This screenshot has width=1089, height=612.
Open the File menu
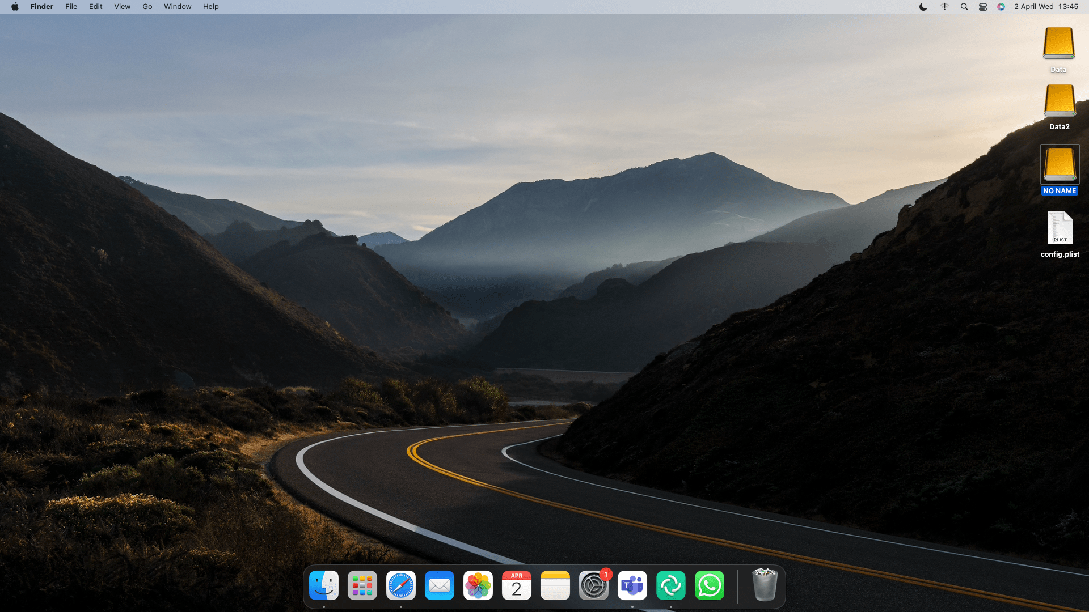pyautogui.click(x=71, y=7)
